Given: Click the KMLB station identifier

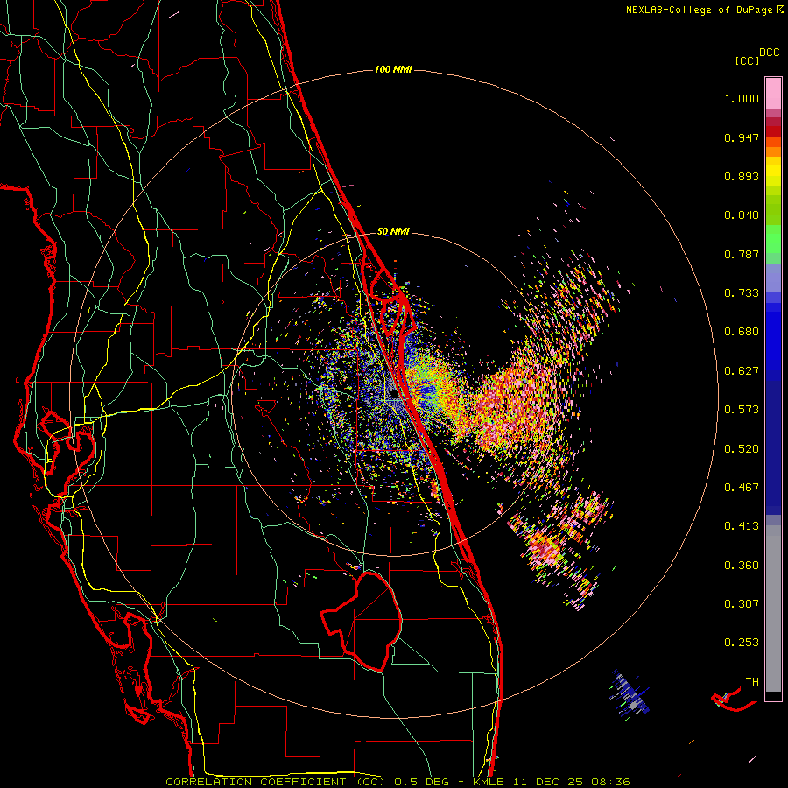Looking at the screenshot, I should tap(490, 782).
